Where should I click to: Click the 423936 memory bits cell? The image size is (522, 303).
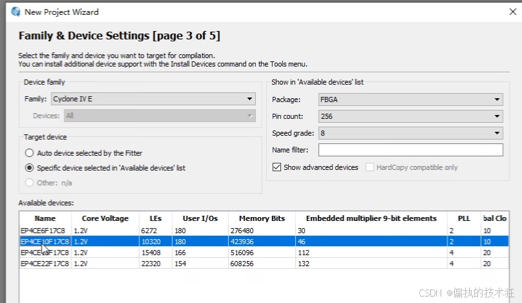click(x=262, y=242)
